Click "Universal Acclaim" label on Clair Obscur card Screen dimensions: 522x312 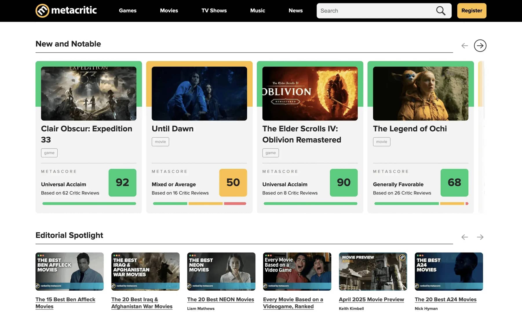click(x=63, y=184)
